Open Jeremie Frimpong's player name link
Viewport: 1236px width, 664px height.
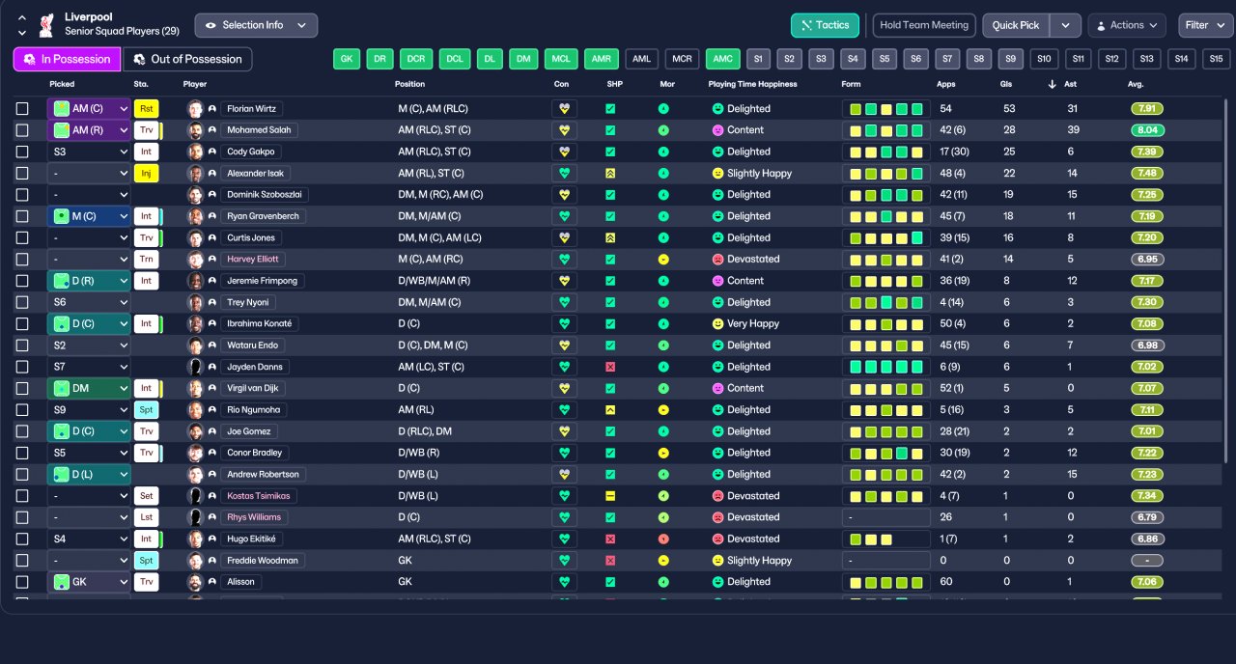pos(262,281)
